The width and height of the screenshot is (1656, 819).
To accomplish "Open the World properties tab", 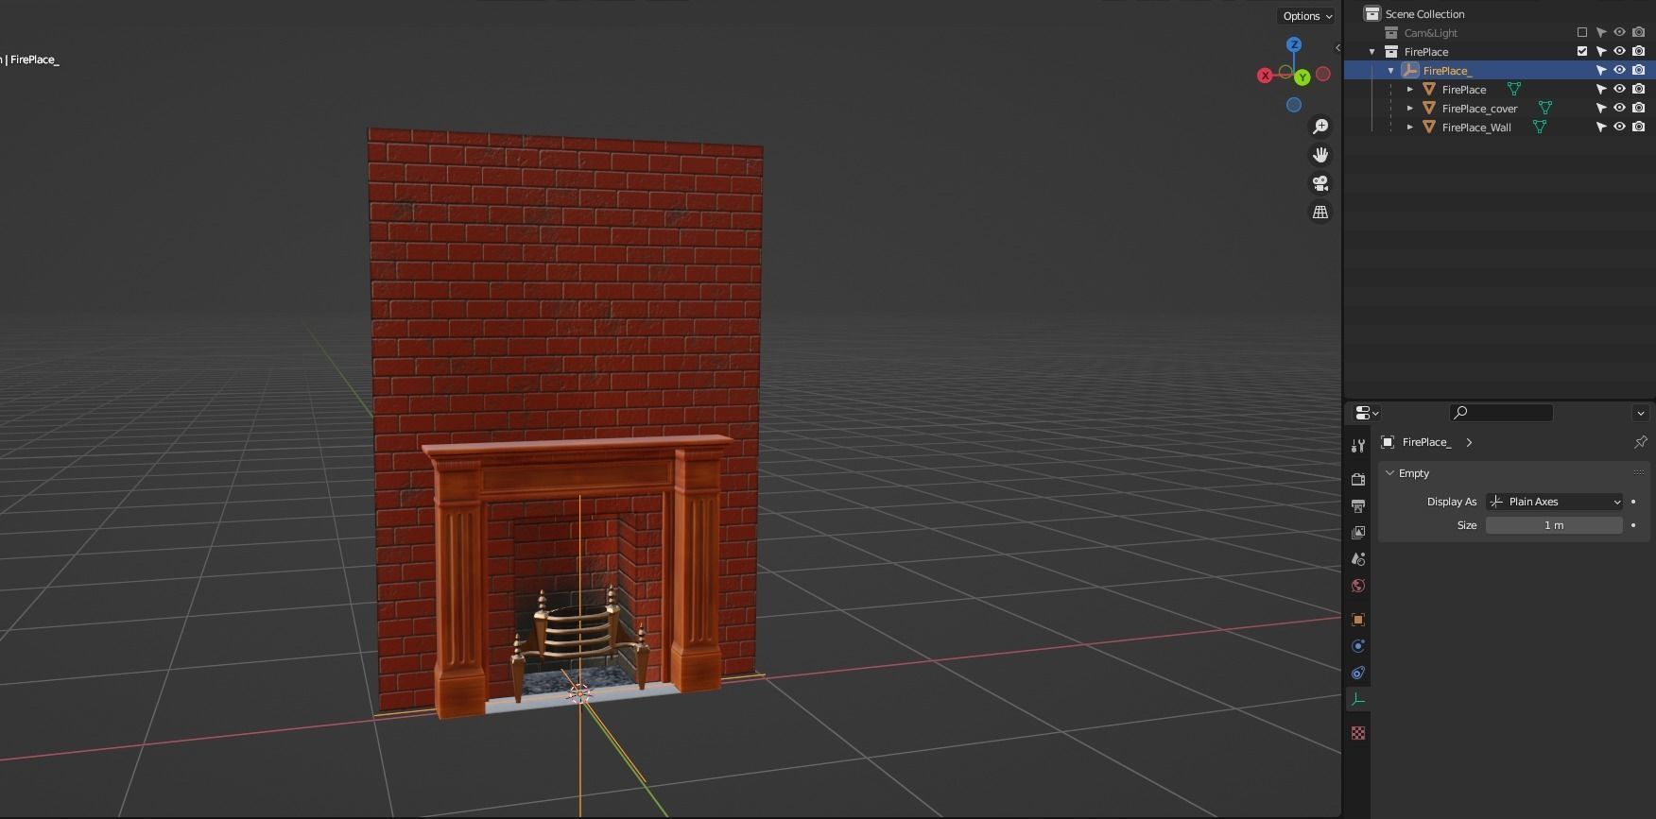I will point(1358,586).
